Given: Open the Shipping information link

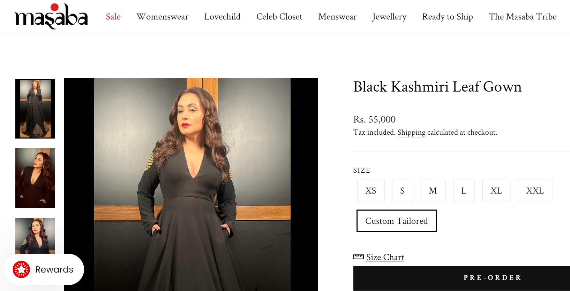Looking at the screenshot, I should (x=411, y=132).
